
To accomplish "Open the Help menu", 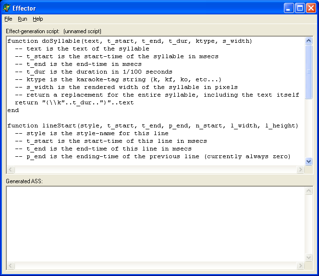I will tap(38, 19).
